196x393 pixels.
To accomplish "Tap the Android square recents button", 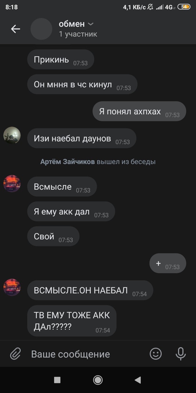I will click(x=57, y=380).
